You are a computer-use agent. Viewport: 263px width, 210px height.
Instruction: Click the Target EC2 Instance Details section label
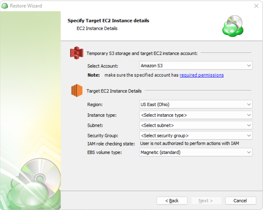point(114,91)
